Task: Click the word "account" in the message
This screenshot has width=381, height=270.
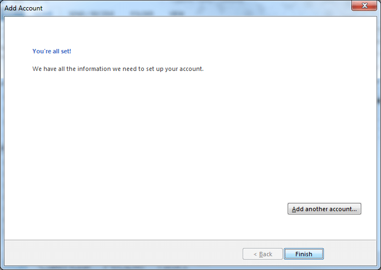Action: (190, 69)
